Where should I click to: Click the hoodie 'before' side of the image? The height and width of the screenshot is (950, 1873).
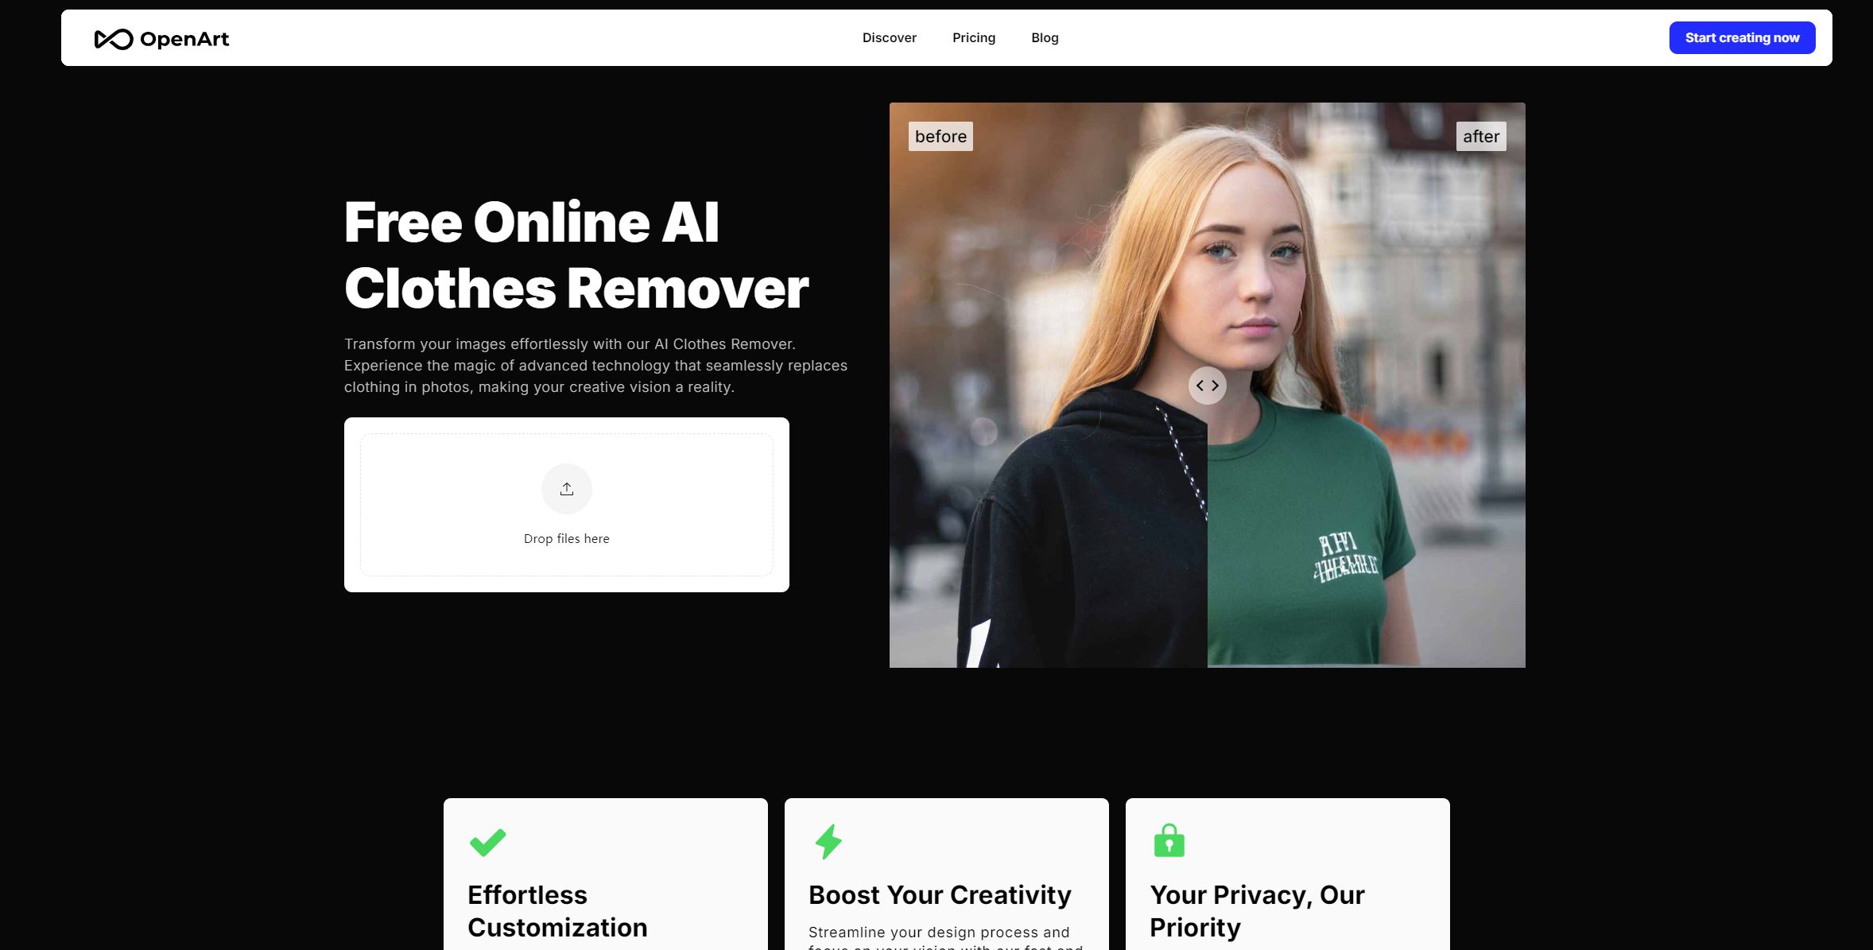click(1049, 385)
